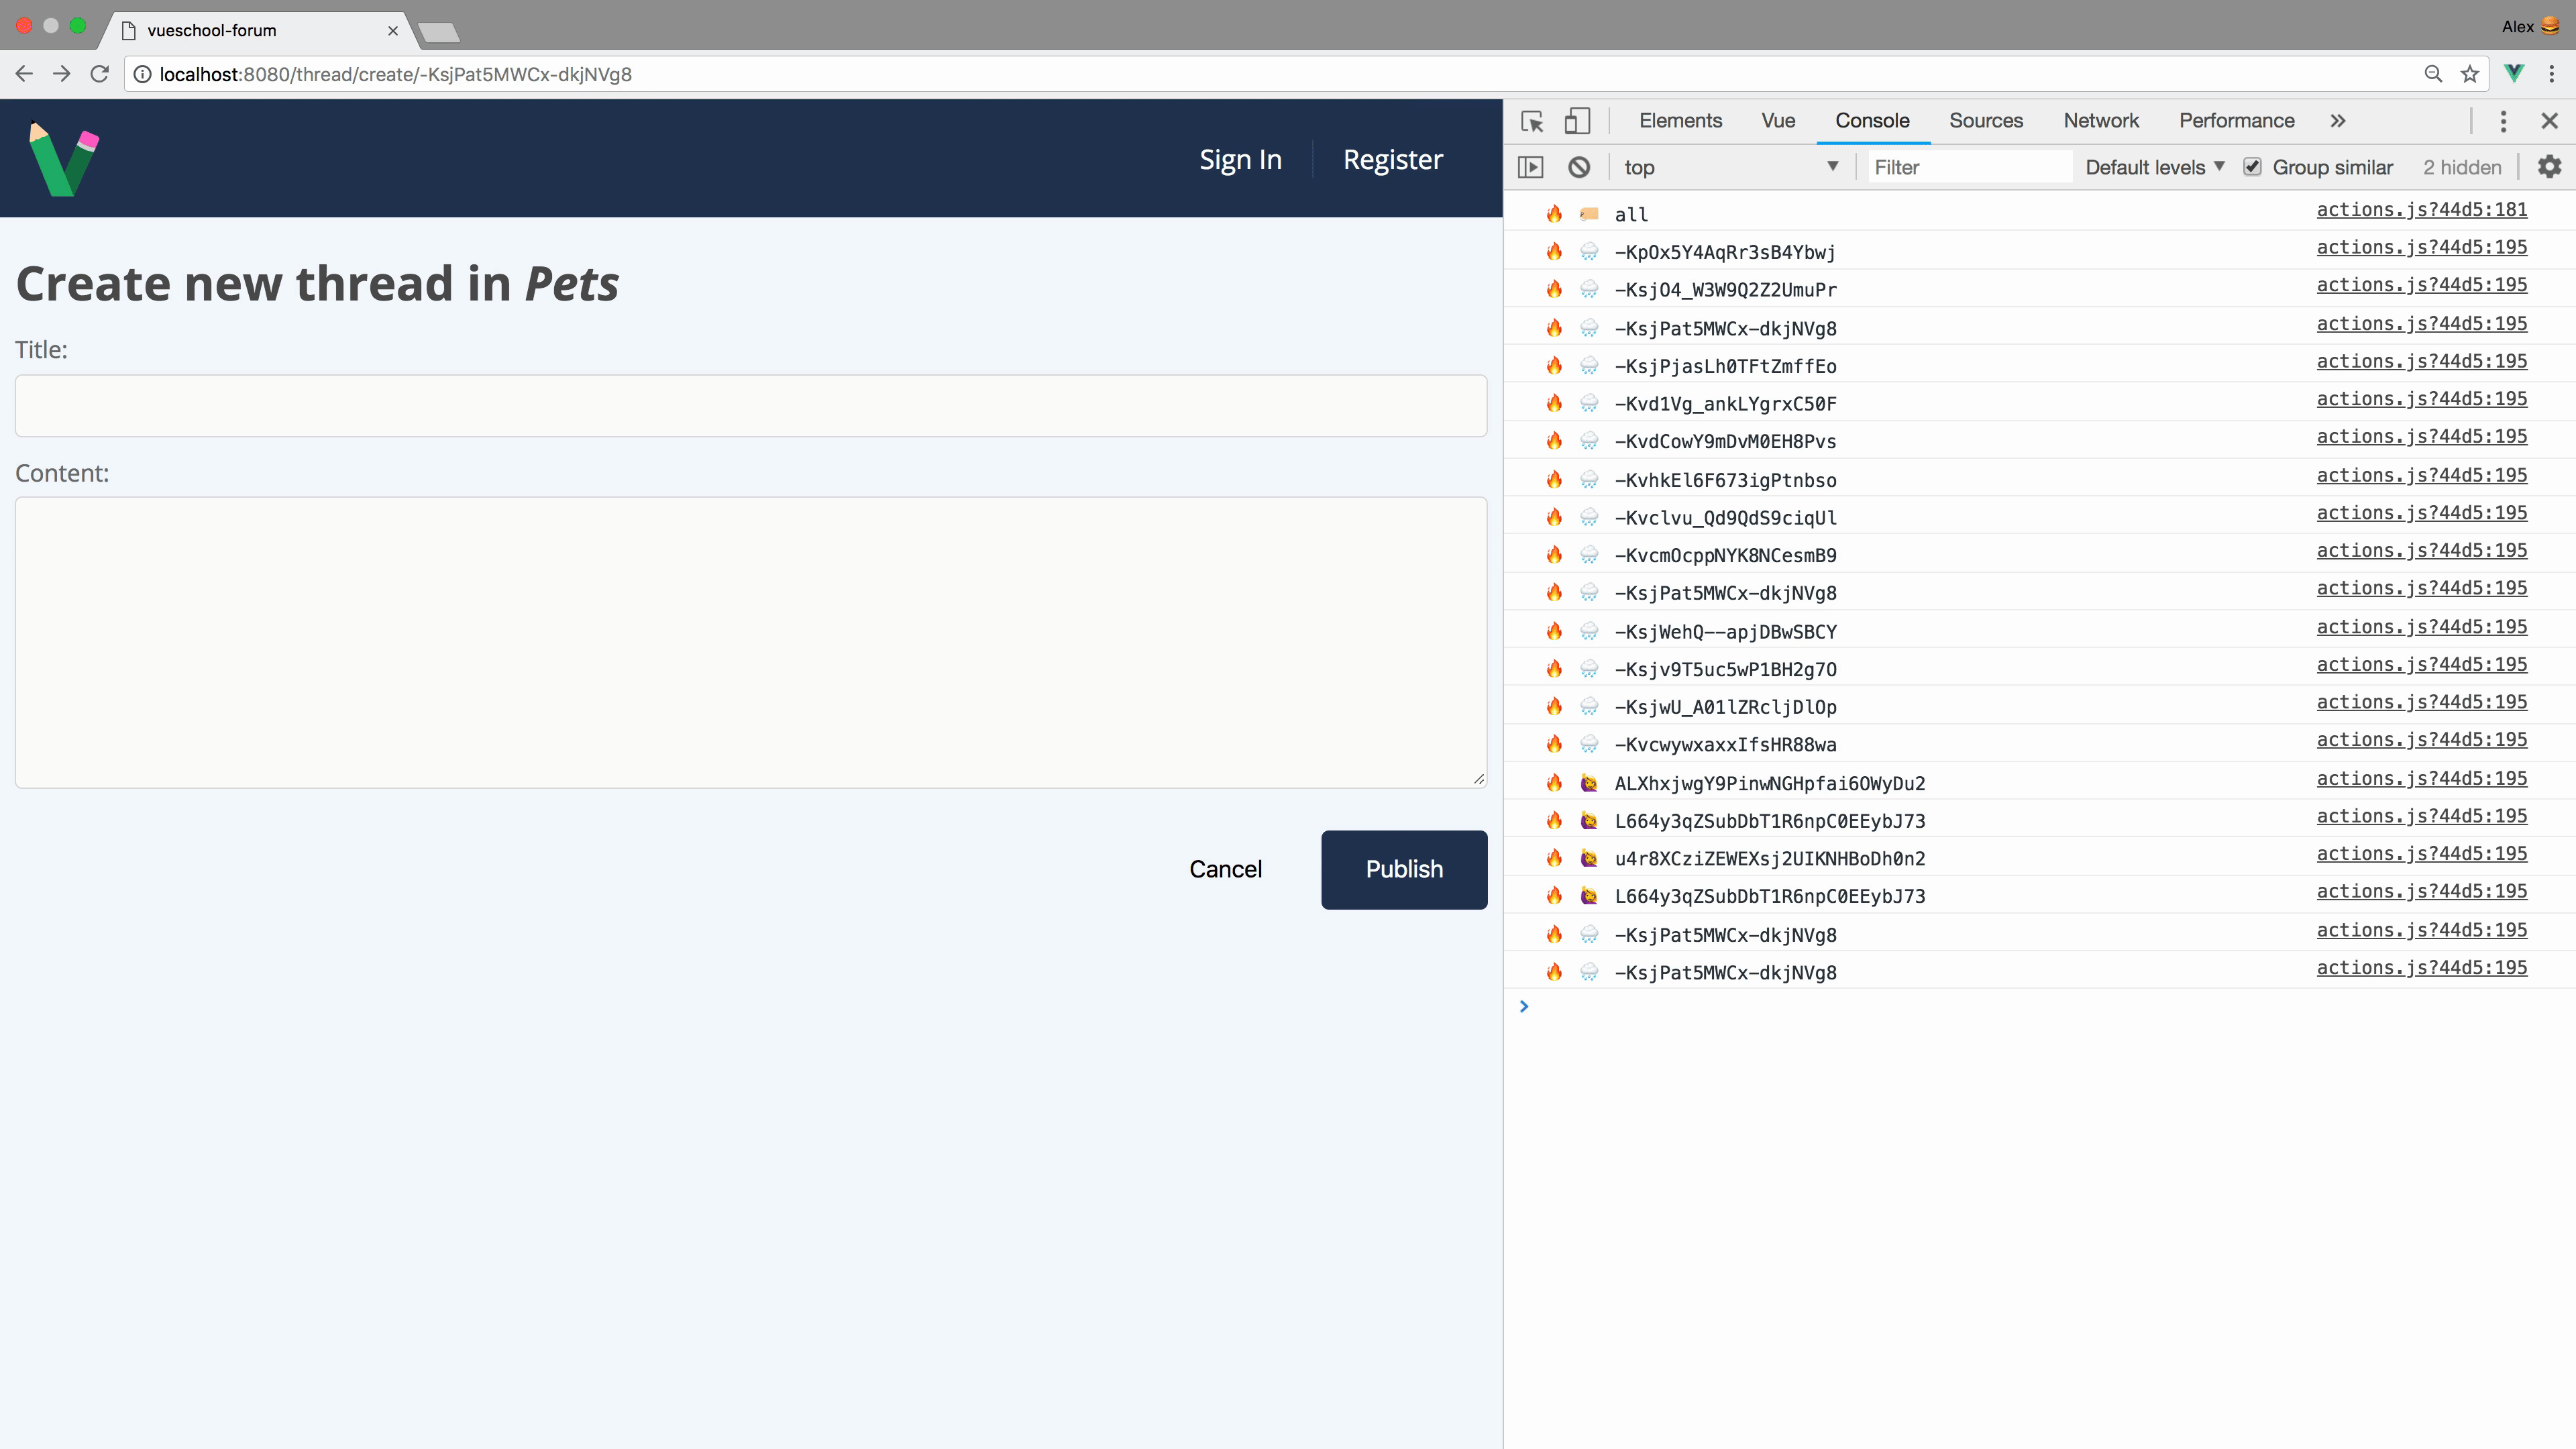Clear the console with the ban icon
Image resolution: width=2576 pixels, height=1449 pixels.
[1579, 167]
